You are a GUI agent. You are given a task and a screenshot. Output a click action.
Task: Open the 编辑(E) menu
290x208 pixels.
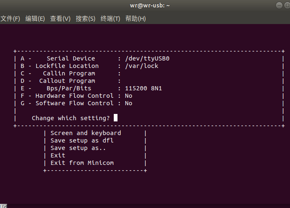[x=35, y=19]
